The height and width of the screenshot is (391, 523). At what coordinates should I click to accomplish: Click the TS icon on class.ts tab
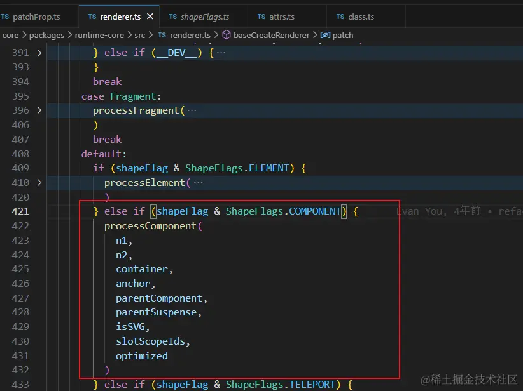click(x=340, y=17)
